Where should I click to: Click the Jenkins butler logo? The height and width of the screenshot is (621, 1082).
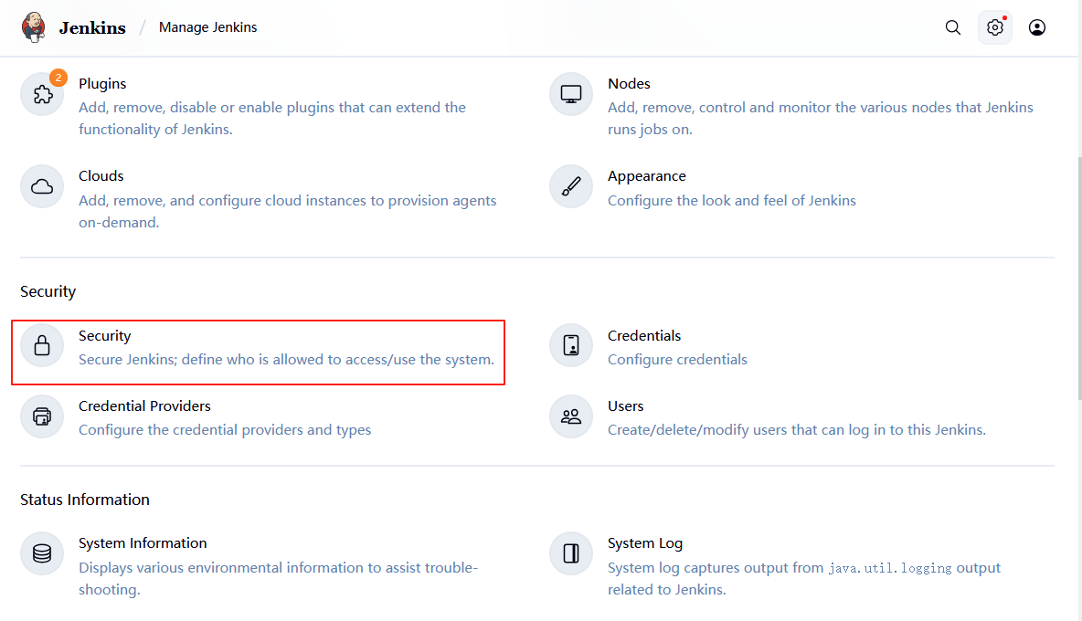tap(33, 27)
